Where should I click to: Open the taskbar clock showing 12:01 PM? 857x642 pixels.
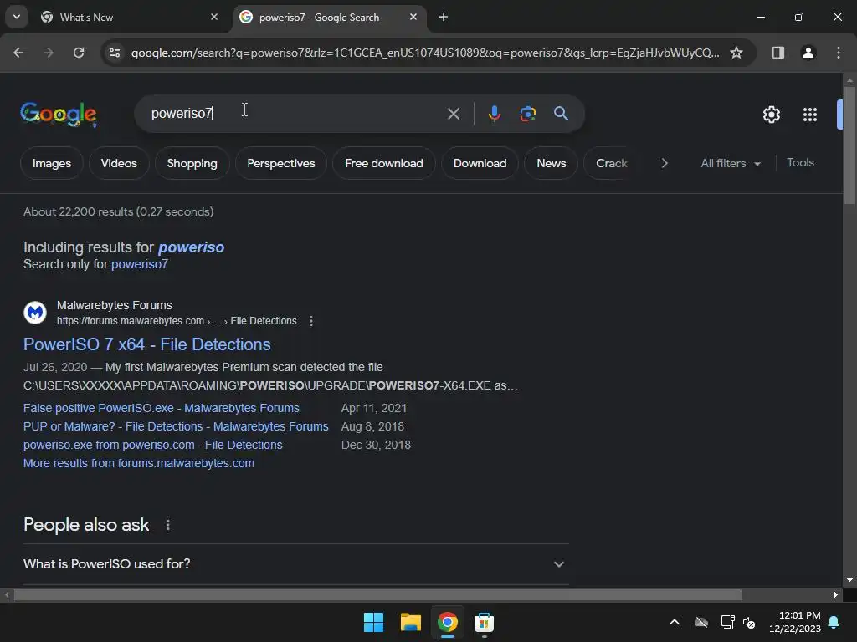[795, 622]
